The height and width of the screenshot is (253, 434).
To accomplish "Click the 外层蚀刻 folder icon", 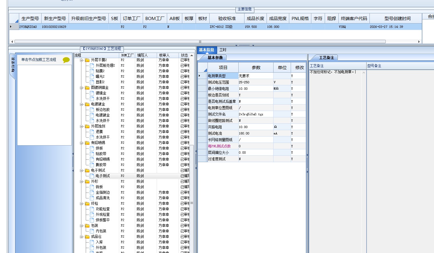I will (87, 126).
